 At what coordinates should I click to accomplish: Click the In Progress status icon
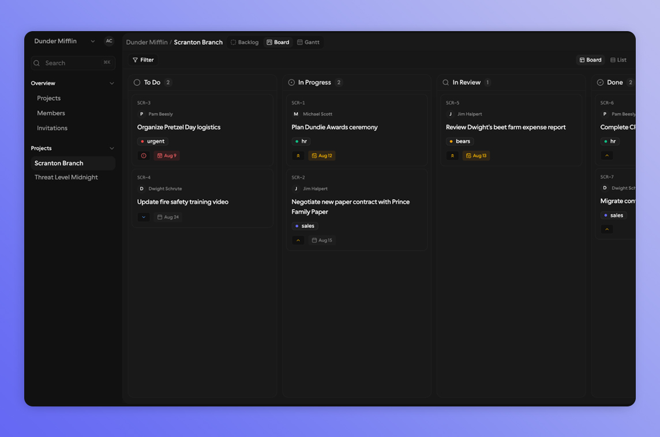[291, 82]
